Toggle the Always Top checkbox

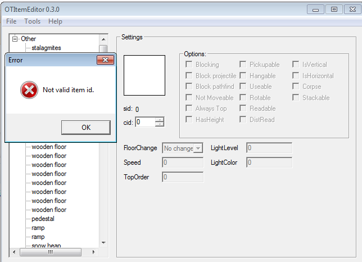coord(189,109)
